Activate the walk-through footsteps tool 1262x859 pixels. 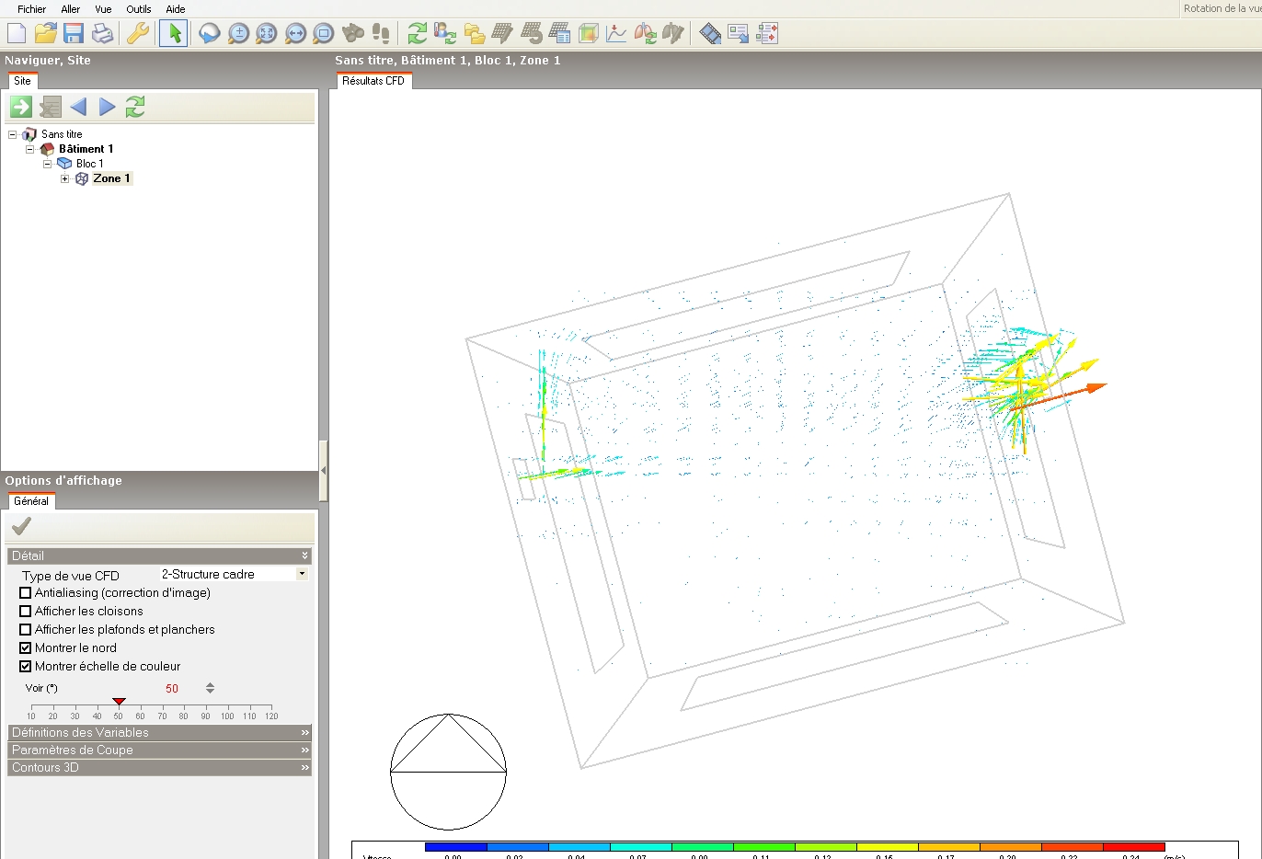(x=380, y=33)
